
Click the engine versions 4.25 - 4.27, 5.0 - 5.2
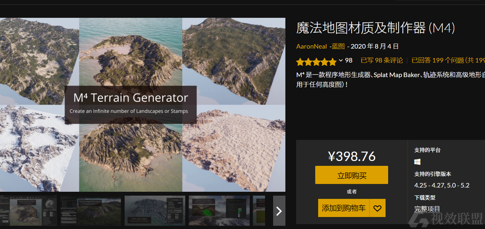coord(442,186)
